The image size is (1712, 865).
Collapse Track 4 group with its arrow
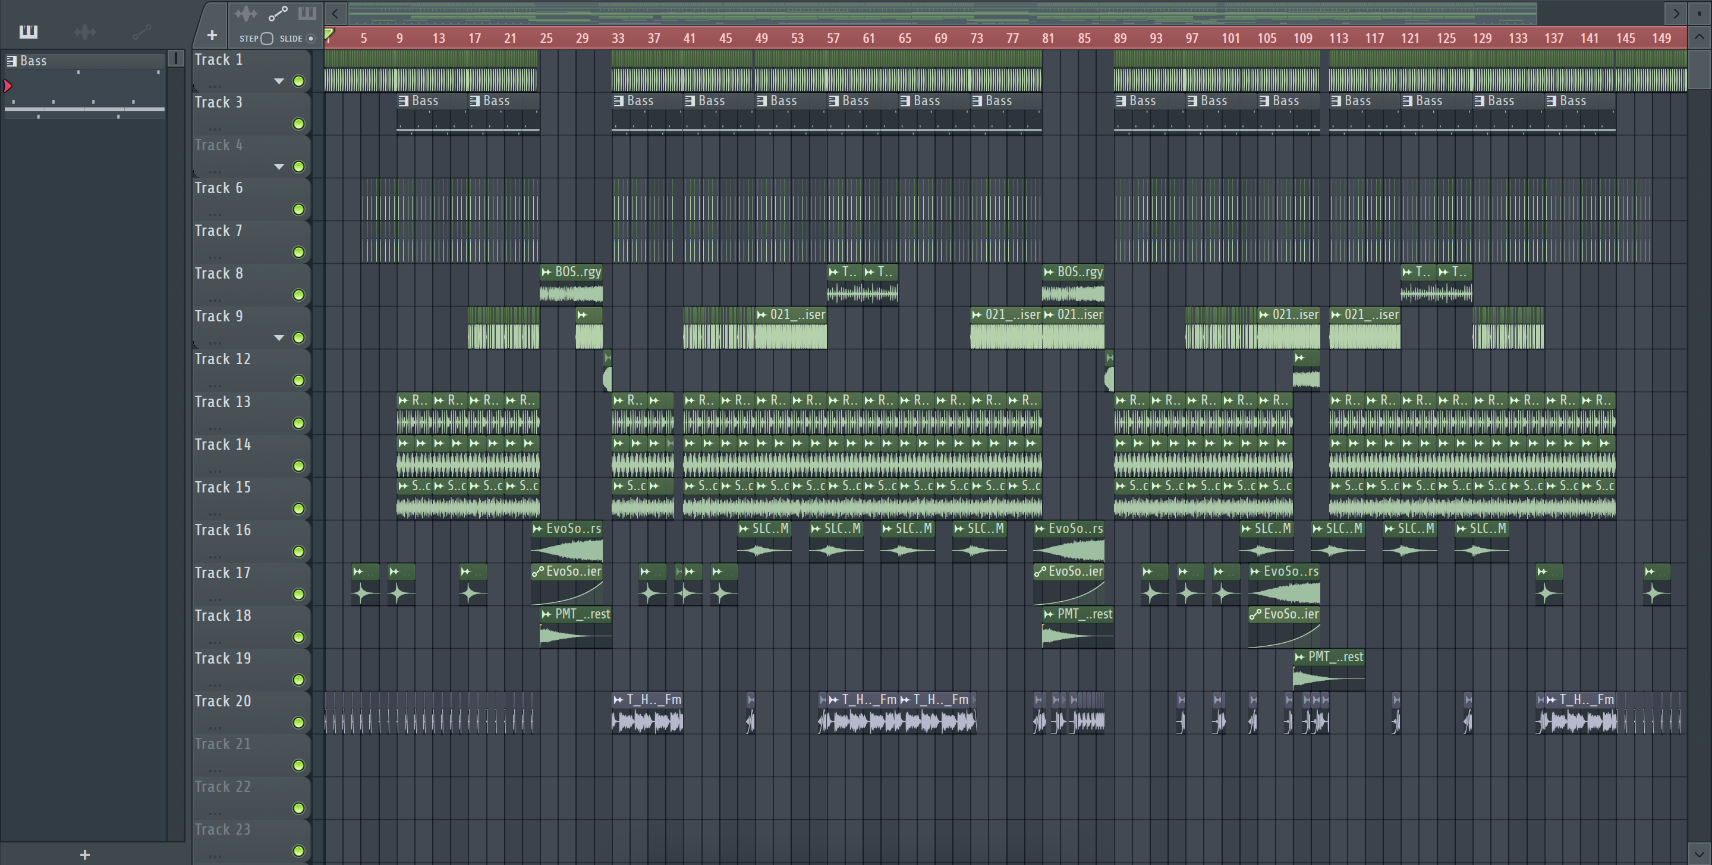click(279, 167)
